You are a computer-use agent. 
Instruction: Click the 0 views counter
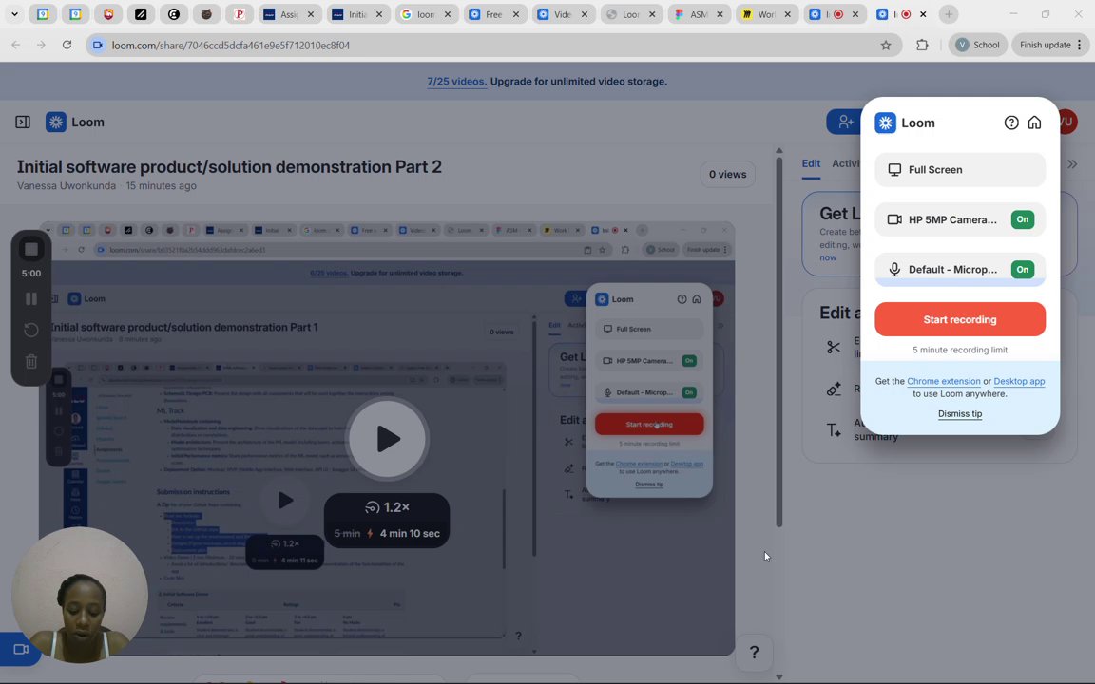pos(728,175)
